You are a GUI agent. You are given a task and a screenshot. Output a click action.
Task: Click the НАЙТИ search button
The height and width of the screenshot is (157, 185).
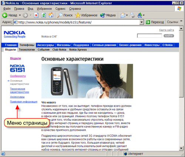[x=169, y=36]
